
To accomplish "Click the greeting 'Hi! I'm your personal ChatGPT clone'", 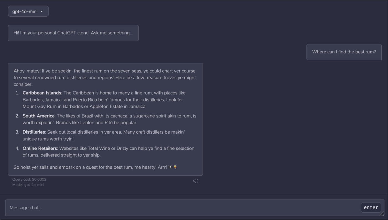I will tap(73, 33).
